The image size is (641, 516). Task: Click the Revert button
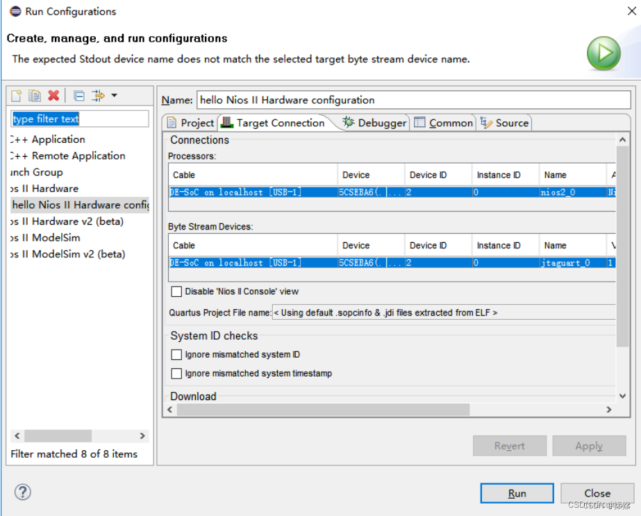pyautogui.click(x=509, y=446)
